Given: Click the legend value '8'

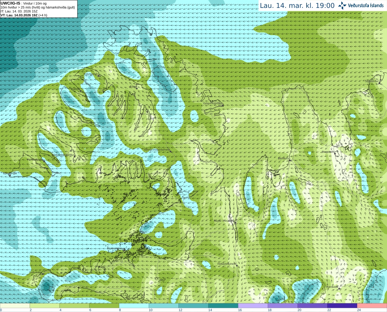Looking at the screenshot, I should tap(120, 310).
